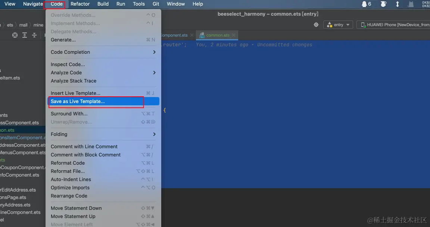Click the up-down arrows icon in menu bar
The height and width of the screenshot is (227, 430).
[x=398, y=4]
